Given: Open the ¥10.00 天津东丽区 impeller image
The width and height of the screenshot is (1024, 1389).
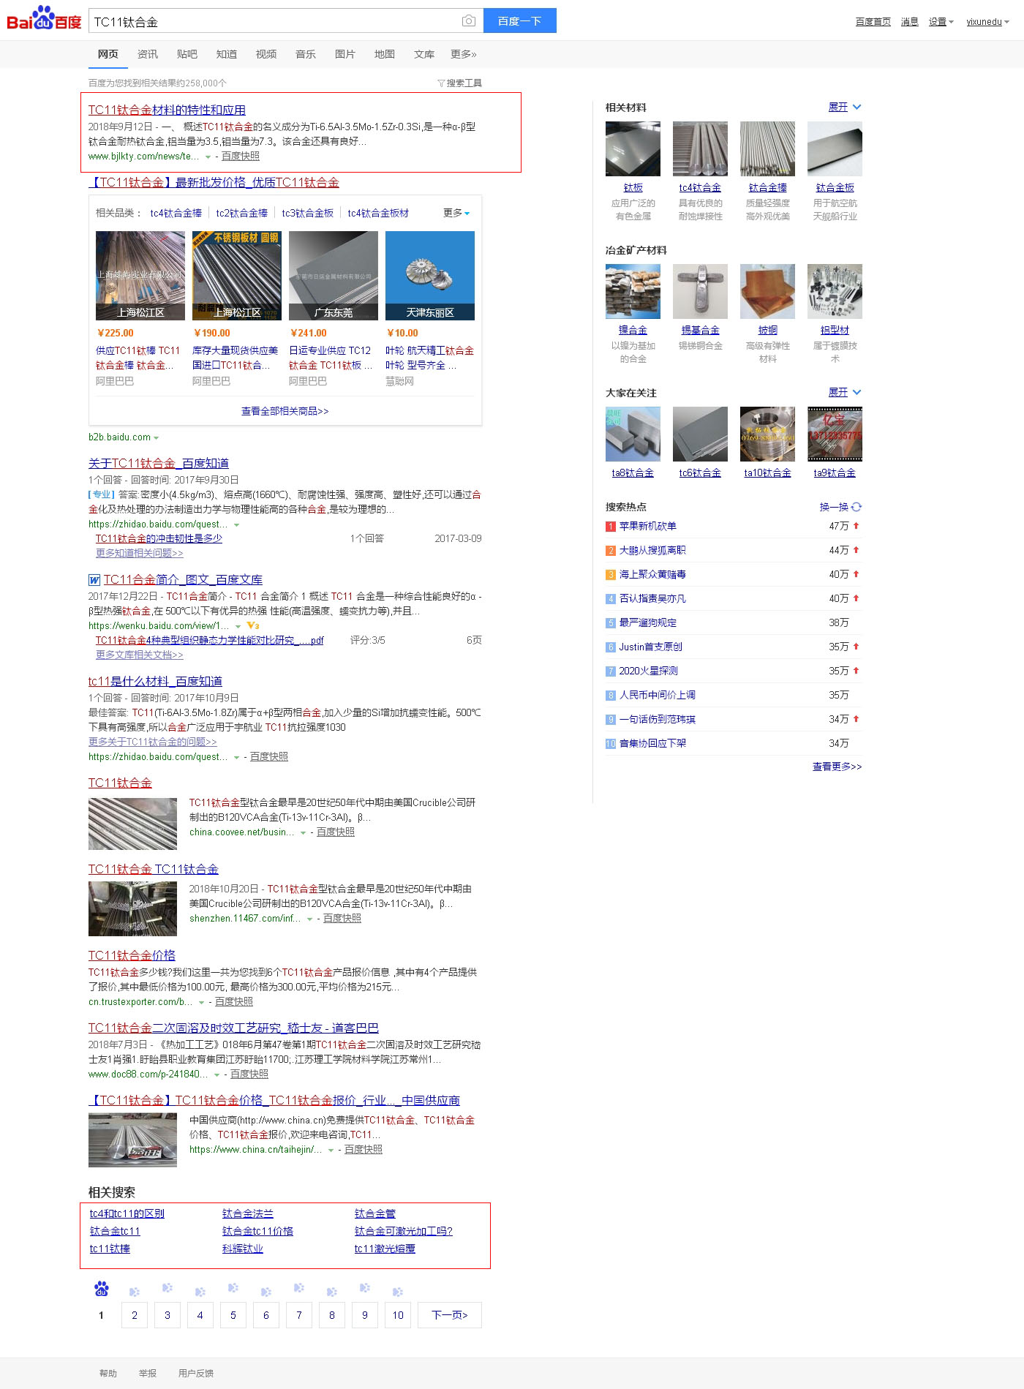Looking at the screenshot, I should click(430, 276).
